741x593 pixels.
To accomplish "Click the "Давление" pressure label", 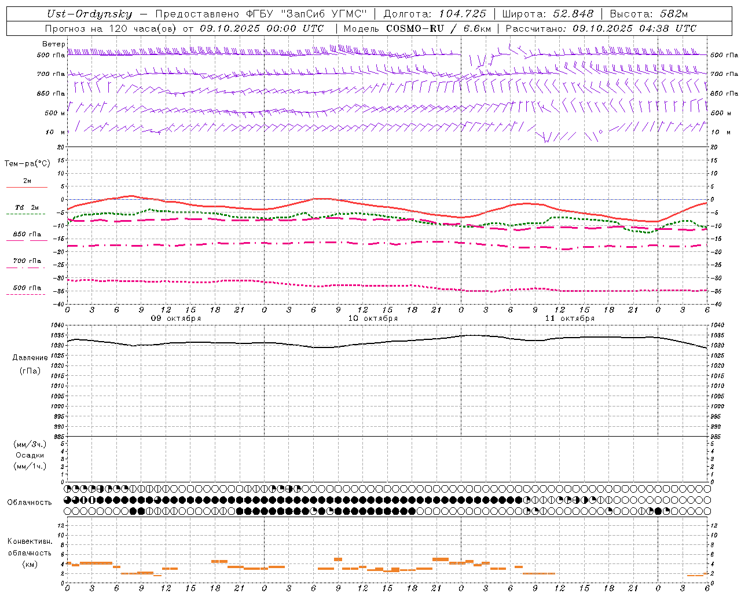I will pos(30,358).
